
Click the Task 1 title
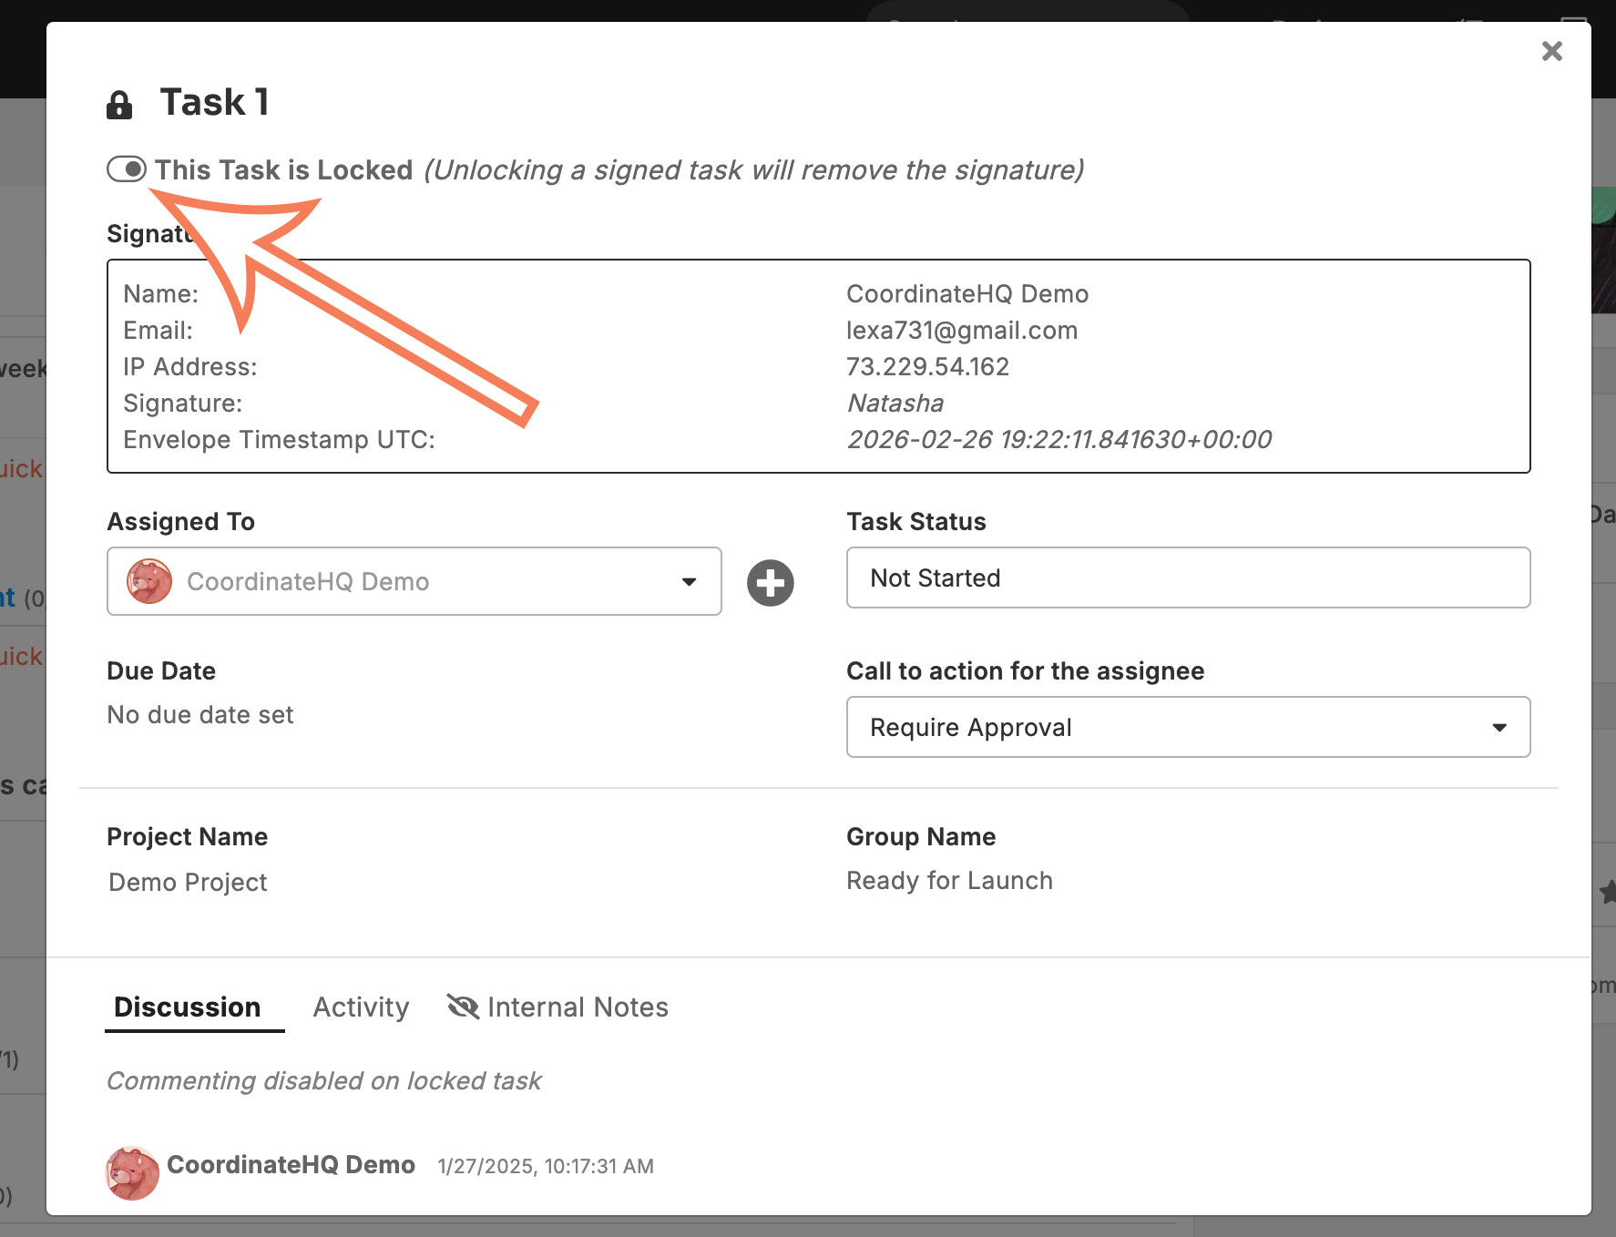coord(215,102)
